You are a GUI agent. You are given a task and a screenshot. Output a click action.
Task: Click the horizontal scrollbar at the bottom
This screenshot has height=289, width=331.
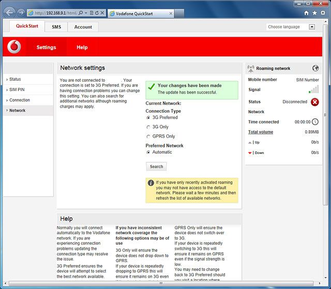pos(165,283)
